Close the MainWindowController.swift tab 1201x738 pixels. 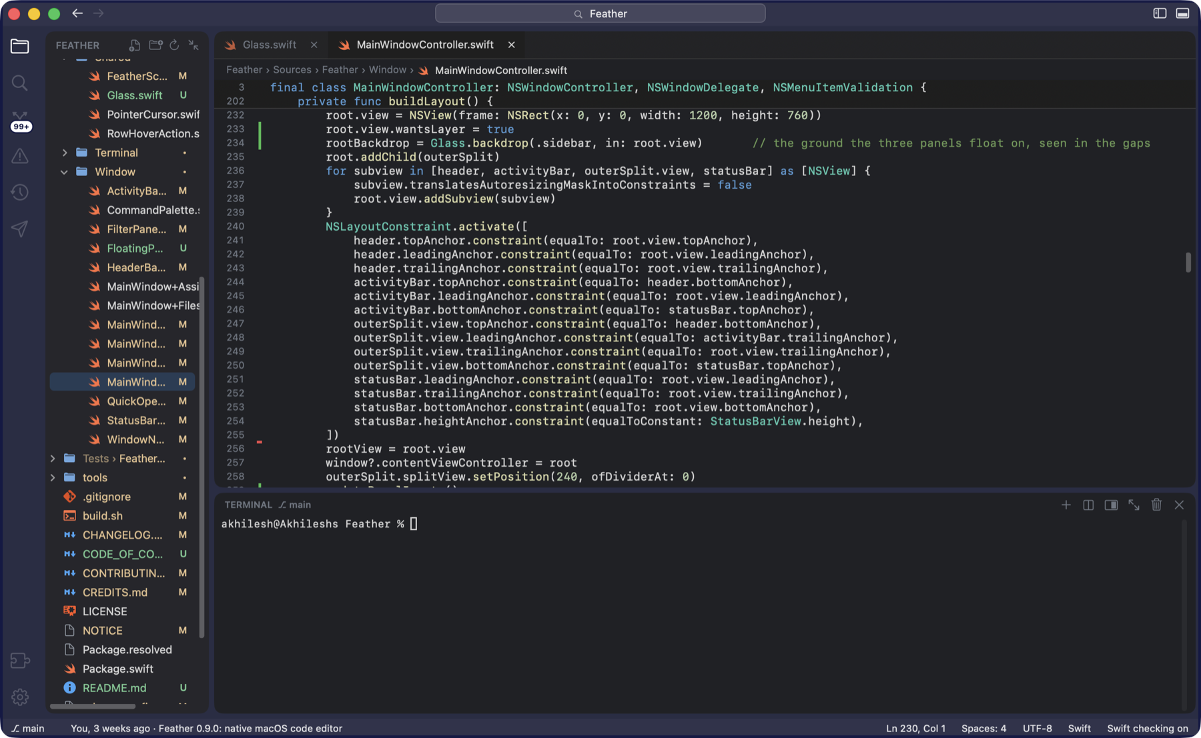(x=511, y=45)
